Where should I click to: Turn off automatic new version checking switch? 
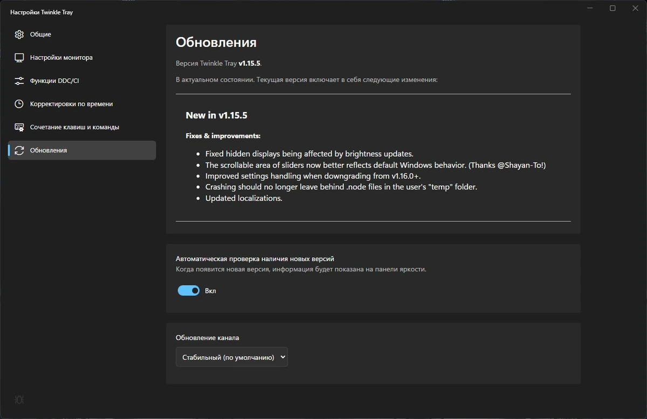(189, 291)
